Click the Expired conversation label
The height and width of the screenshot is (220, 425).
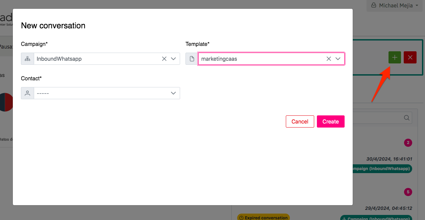click(263, 218)
